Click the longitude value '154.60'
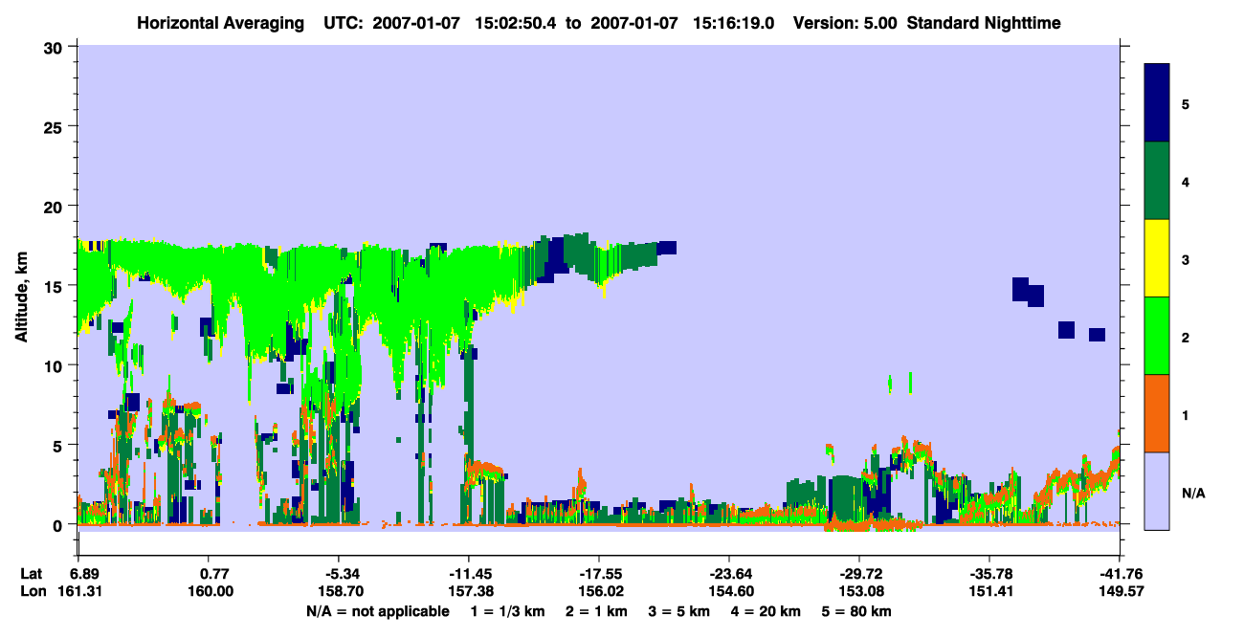Screen dimensions: 1244x638 tap(729, 591)
